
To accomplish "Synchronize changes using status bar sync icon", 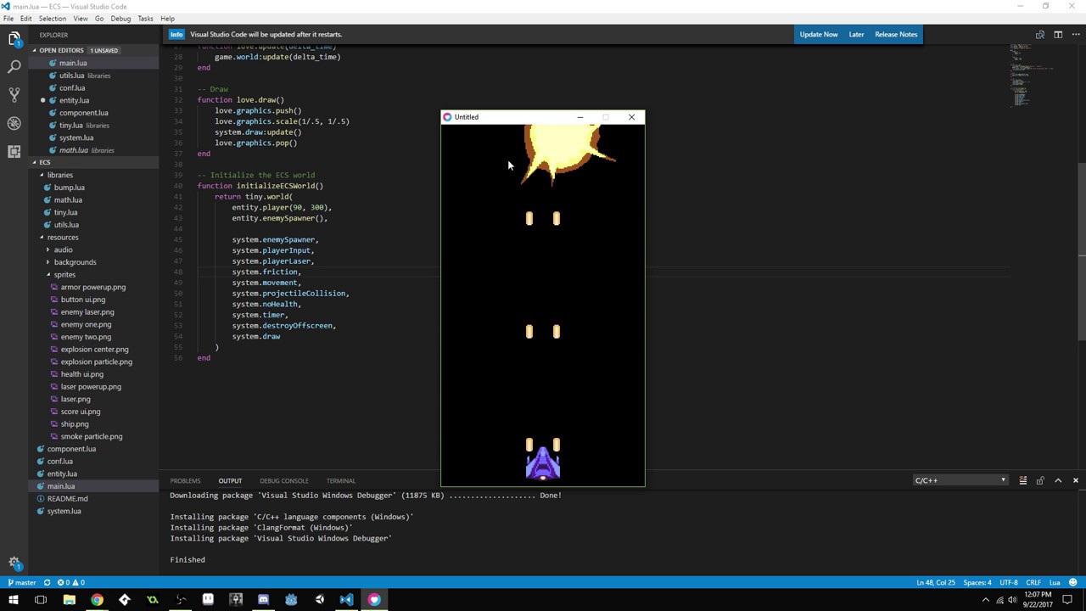I will click(48, 583).
